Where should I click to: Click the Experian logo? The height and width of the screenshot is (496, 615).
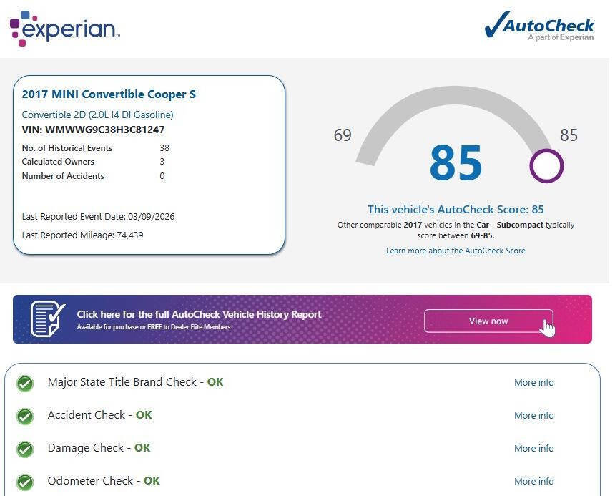64,29
